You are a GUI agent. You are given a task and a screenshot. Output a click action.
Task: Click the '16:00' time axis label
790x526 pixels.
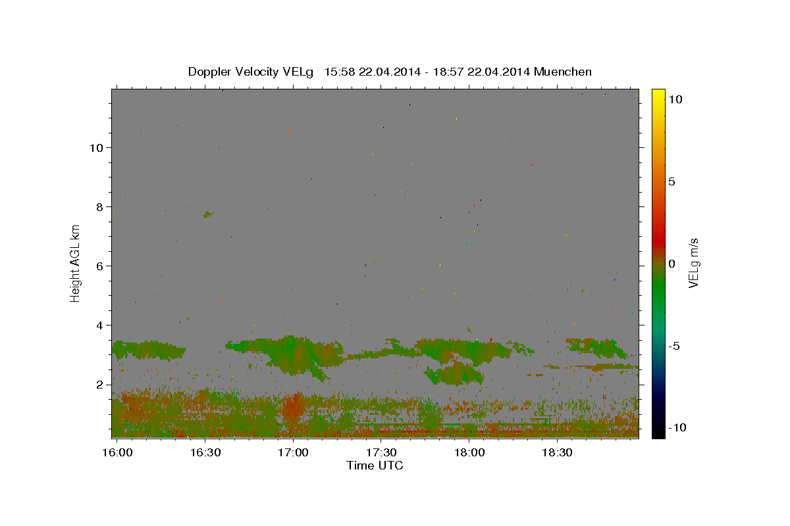117,453
